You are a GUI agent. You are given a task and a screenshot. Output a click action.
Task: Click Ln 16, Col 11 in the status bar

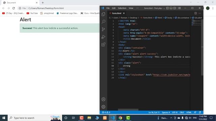tap(154, 112)
